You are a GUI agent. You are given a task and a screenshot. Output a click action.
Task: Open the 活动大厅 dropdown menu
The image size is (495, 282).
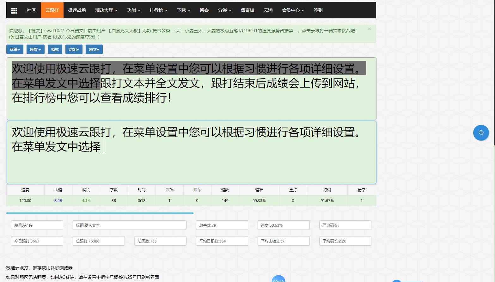click(106, 10)
